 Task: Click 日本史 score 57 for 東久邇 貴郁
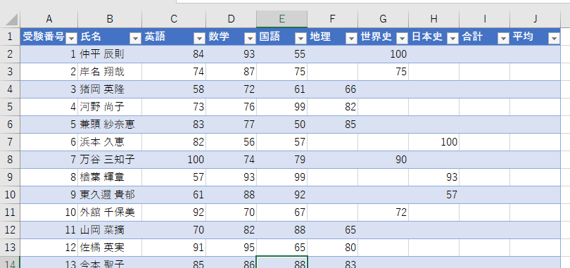(x=433, y=195)
